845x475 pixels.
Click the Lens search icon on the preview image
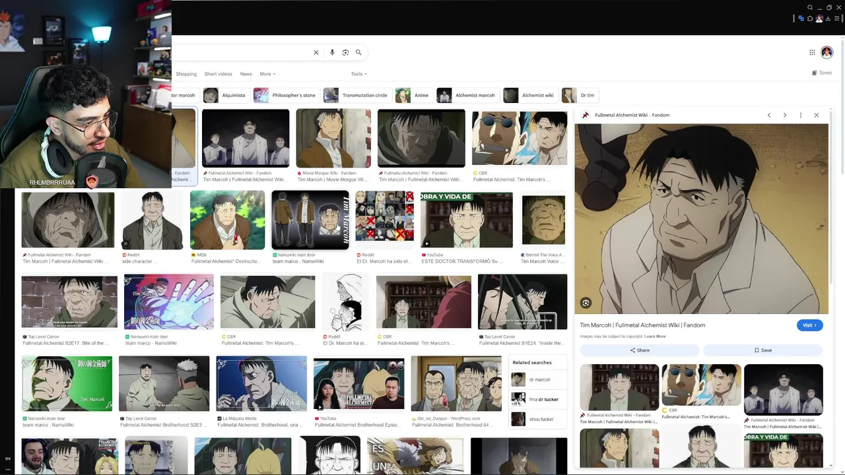tap(586, 303)
